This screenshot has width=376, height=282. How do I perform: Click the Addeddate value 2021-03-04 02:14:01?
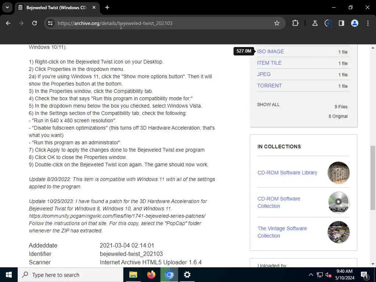tap(127, 246)
